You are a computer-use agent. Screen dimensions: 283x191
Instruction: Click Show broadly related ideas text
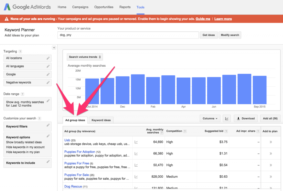coord(24,142)
